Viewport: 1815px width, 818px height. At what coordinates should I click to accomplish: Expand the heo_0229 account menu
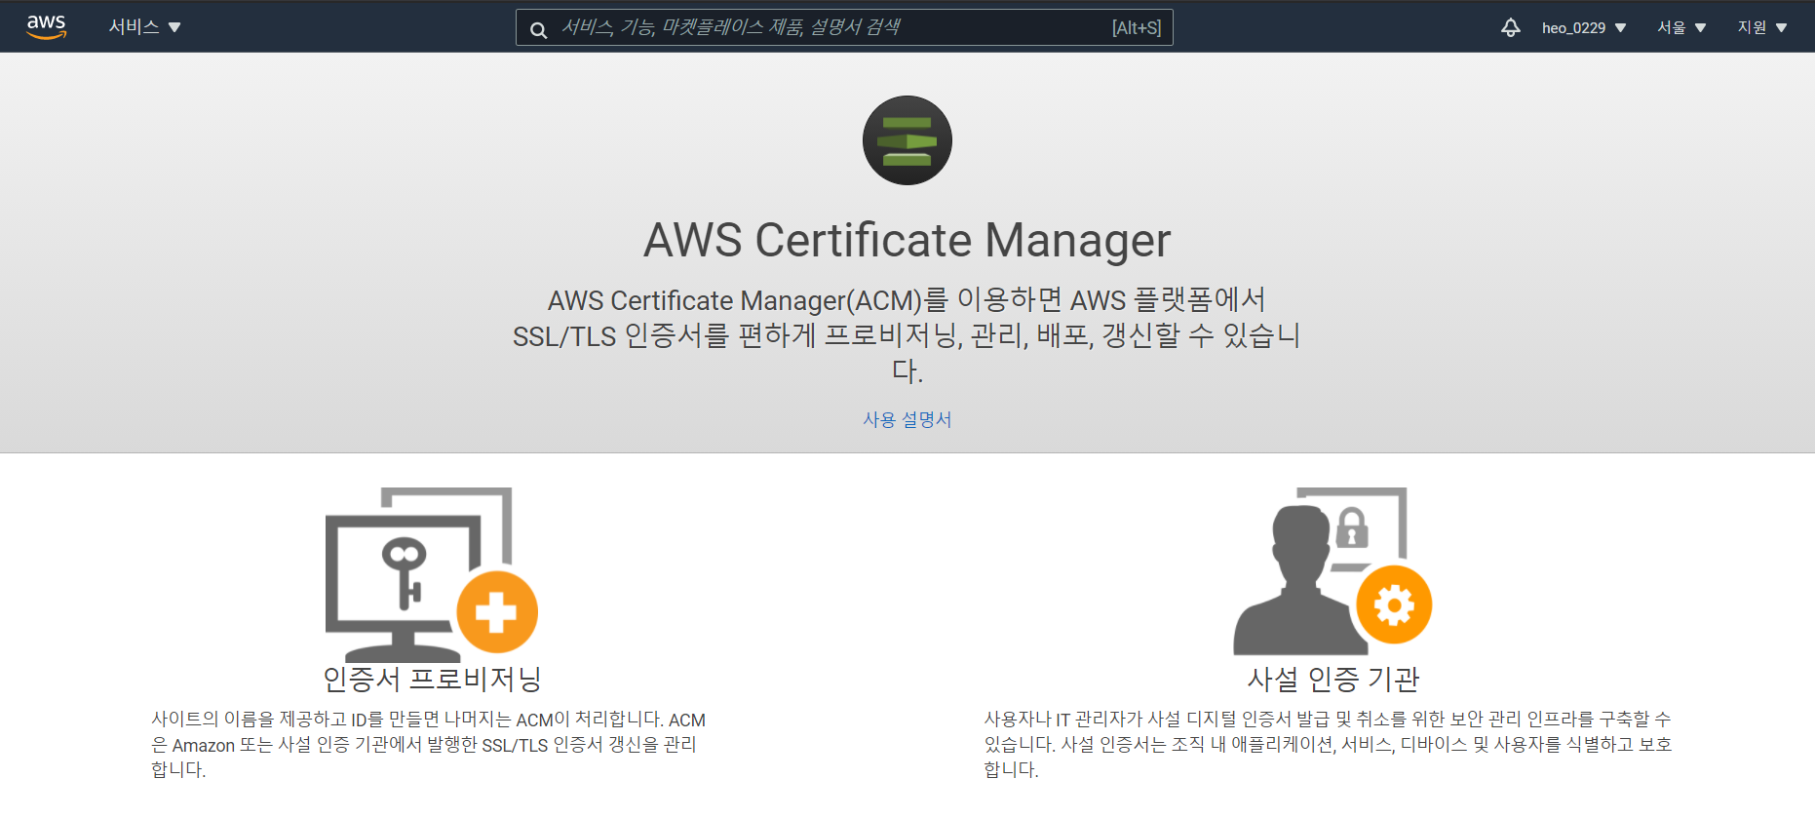coord(1584,27)
